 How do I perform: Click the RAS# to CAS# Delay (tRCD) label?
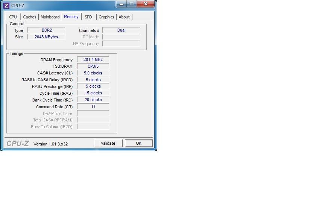(47, 80)
